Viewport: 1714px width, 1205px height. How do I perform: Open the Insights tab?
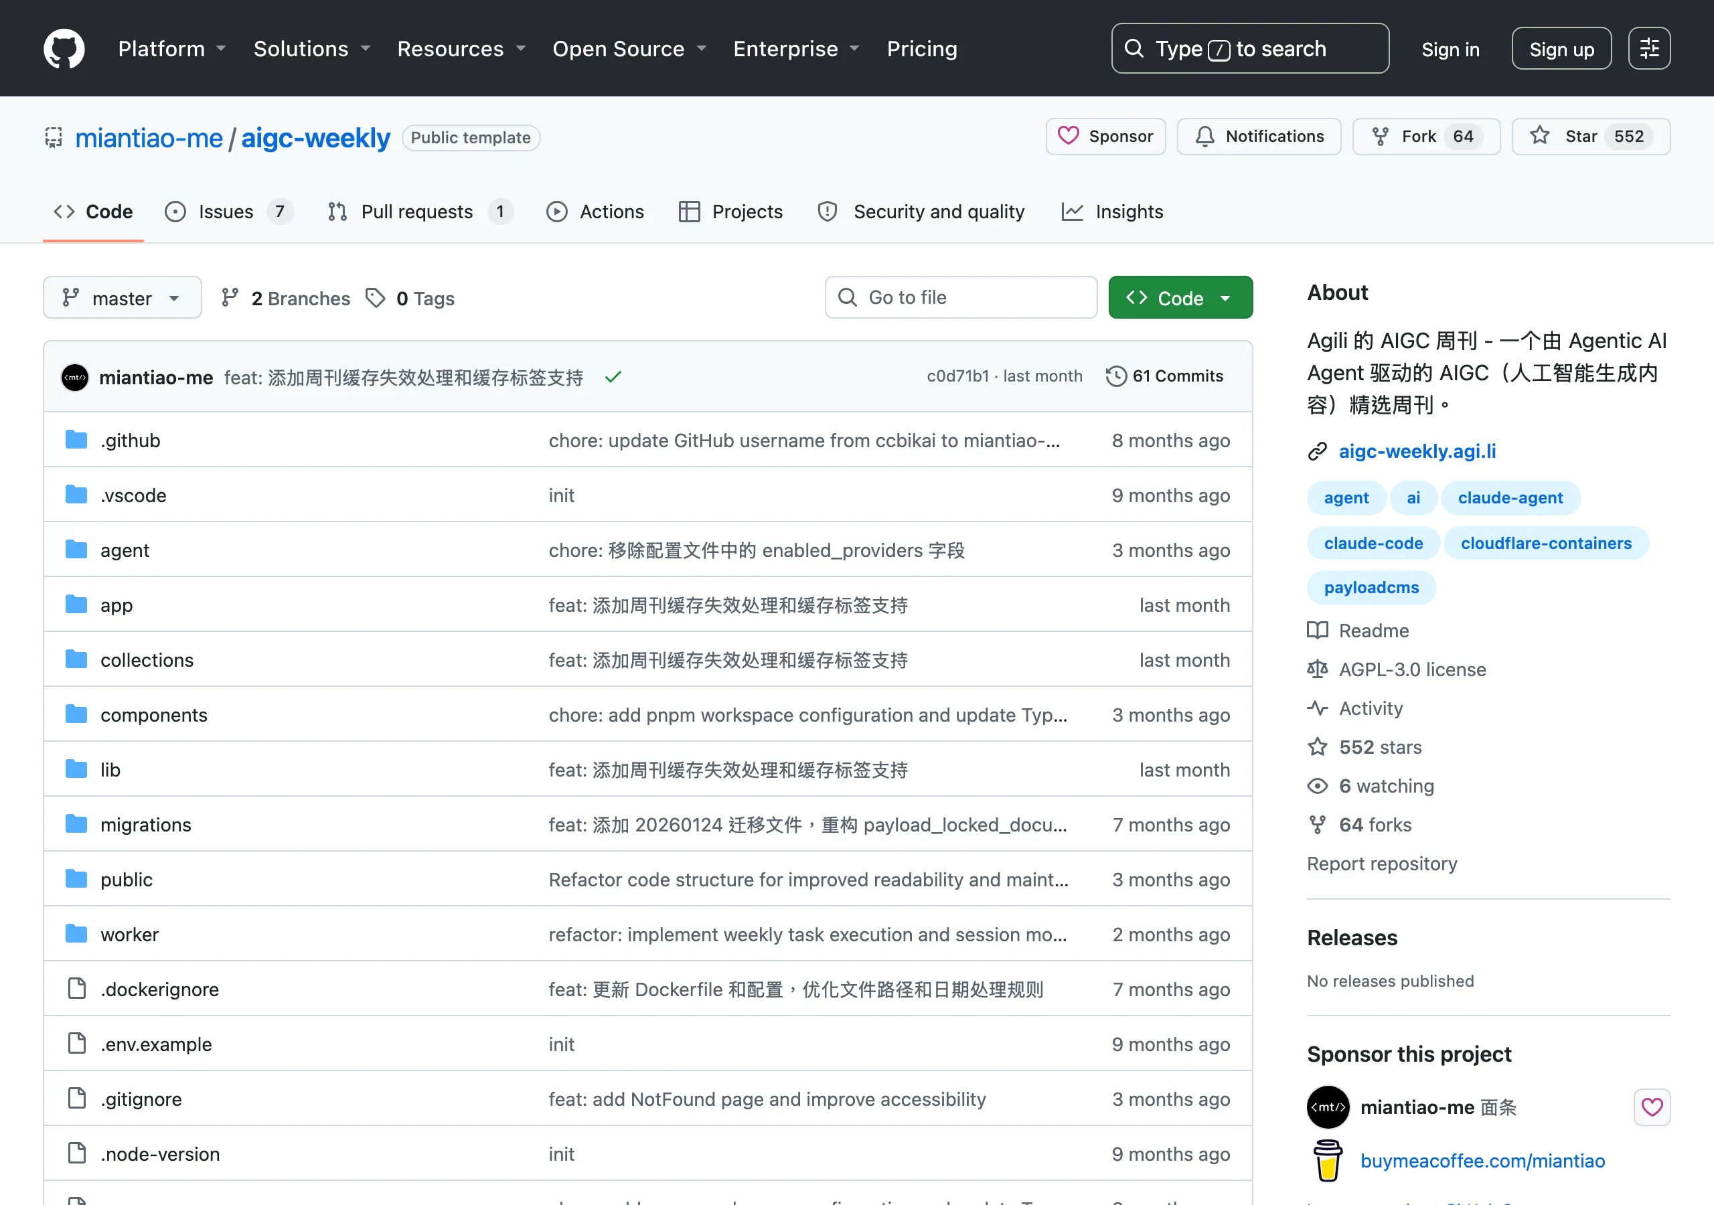coord(1112,212)
